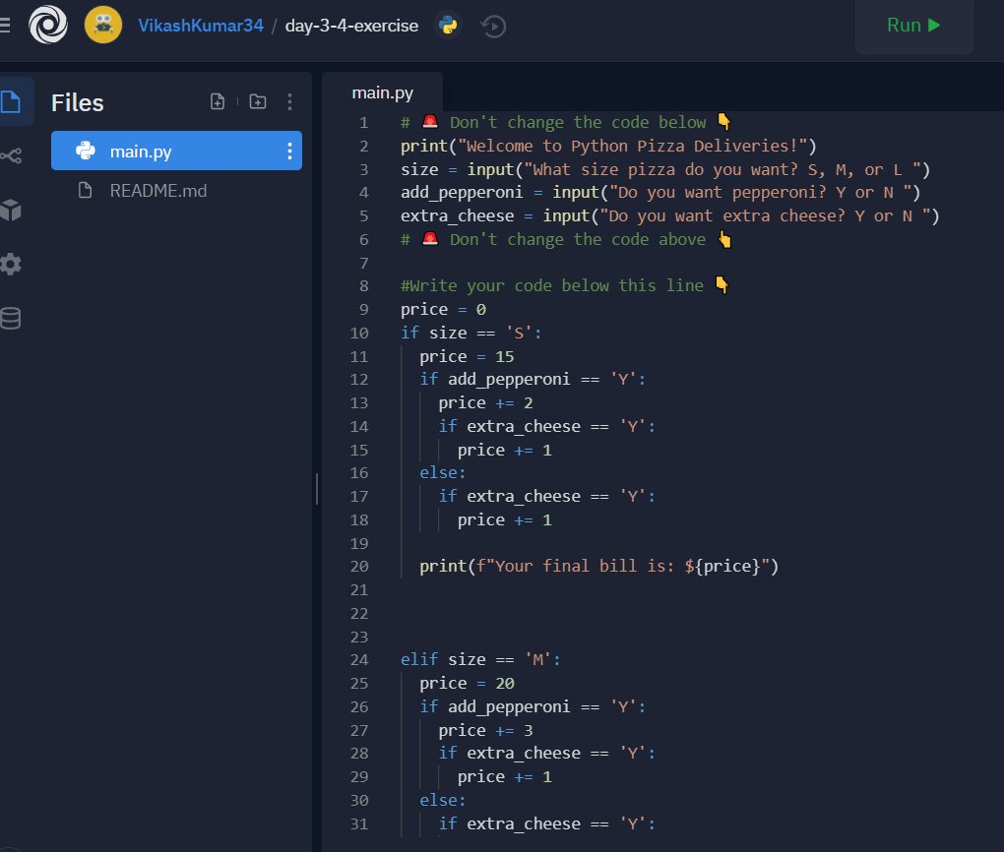Click the "Don't change the code above" comment
Viewport: 1004px width, 852px height.
(x=565, y=240)
